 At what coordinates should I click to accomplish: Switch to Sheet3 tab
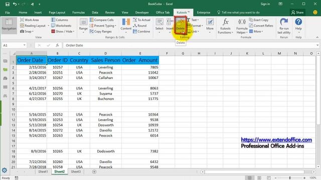[x=76, y=171]
